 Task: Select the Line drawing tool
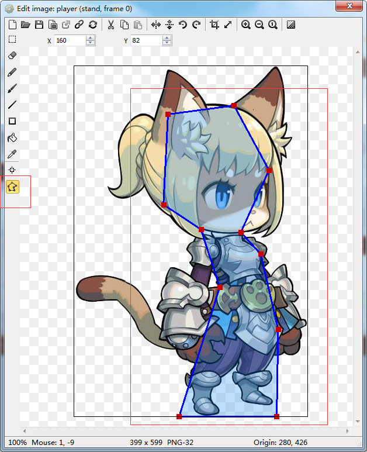12,105
